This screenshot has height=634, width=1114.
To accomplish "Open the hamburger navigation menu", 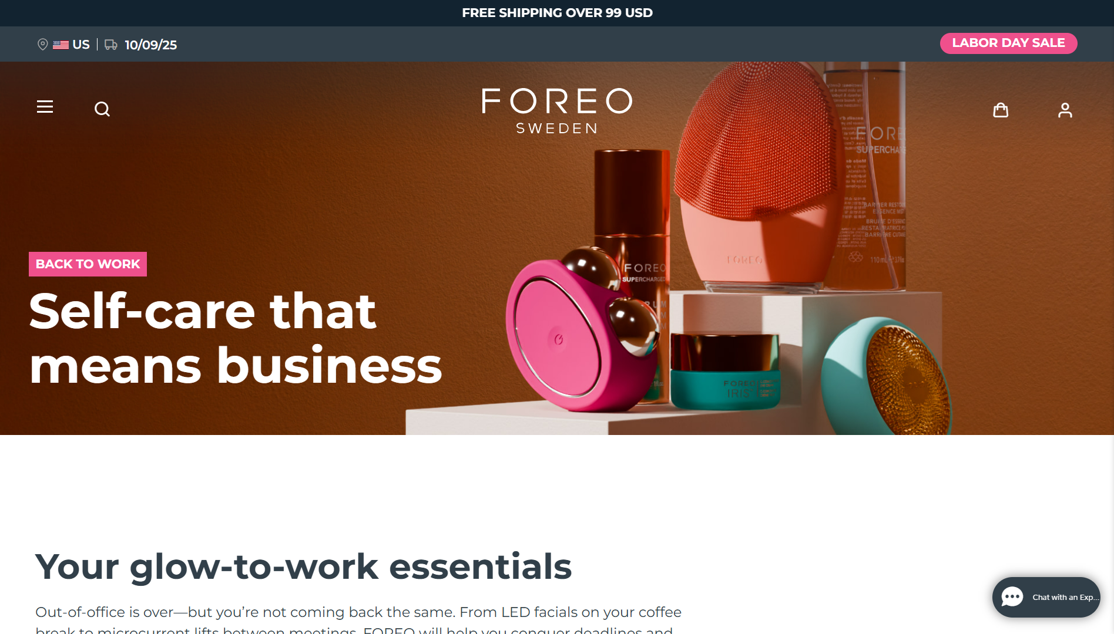I will coord(45,107).
